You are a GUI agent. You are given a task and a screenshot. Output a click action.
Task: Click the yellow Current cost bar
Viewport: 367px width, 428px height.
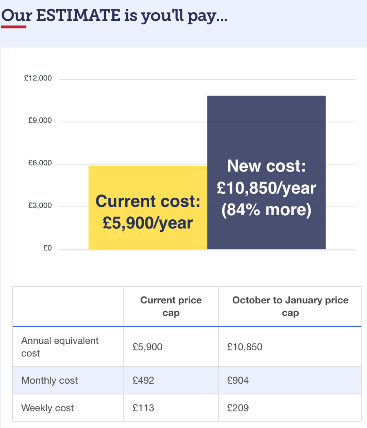(148, 208)
